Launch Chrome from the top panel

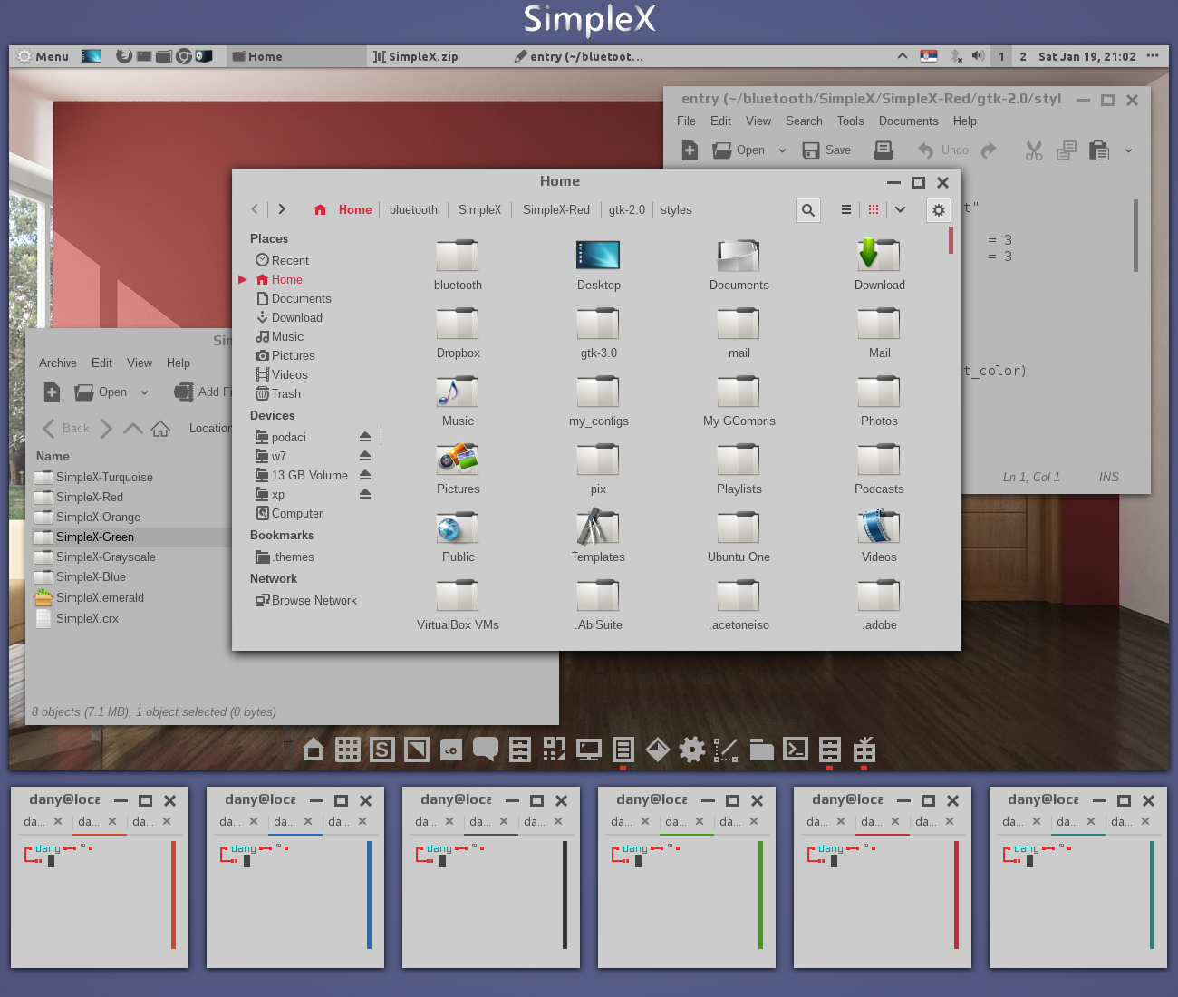click(x=184, y=56)
